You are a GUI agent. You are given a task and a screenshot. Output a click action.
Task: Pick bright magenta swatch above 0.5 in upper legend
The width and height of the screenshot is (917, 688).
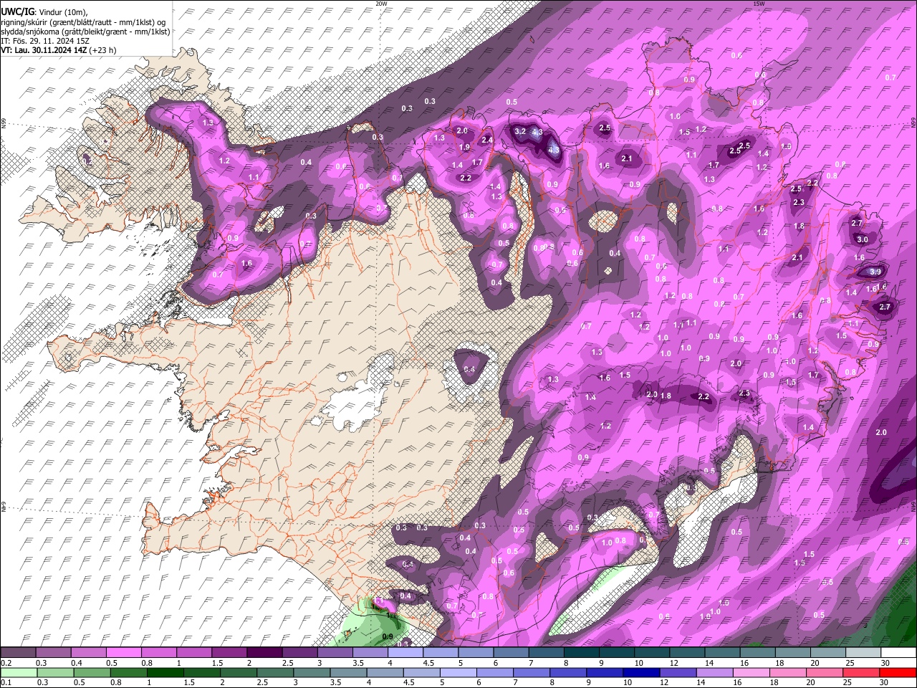click(x=123, y=653)
